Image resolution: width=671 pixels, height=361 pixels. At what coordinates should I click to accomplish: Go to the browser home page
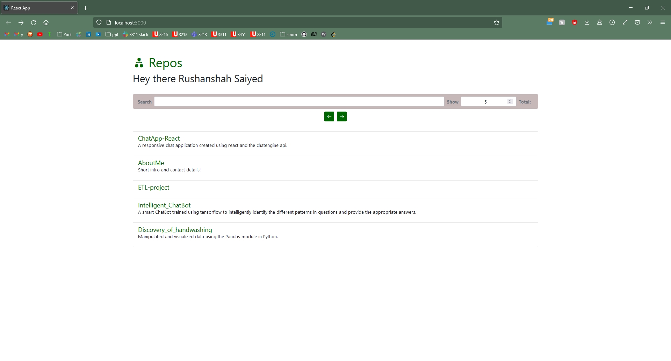46,22
